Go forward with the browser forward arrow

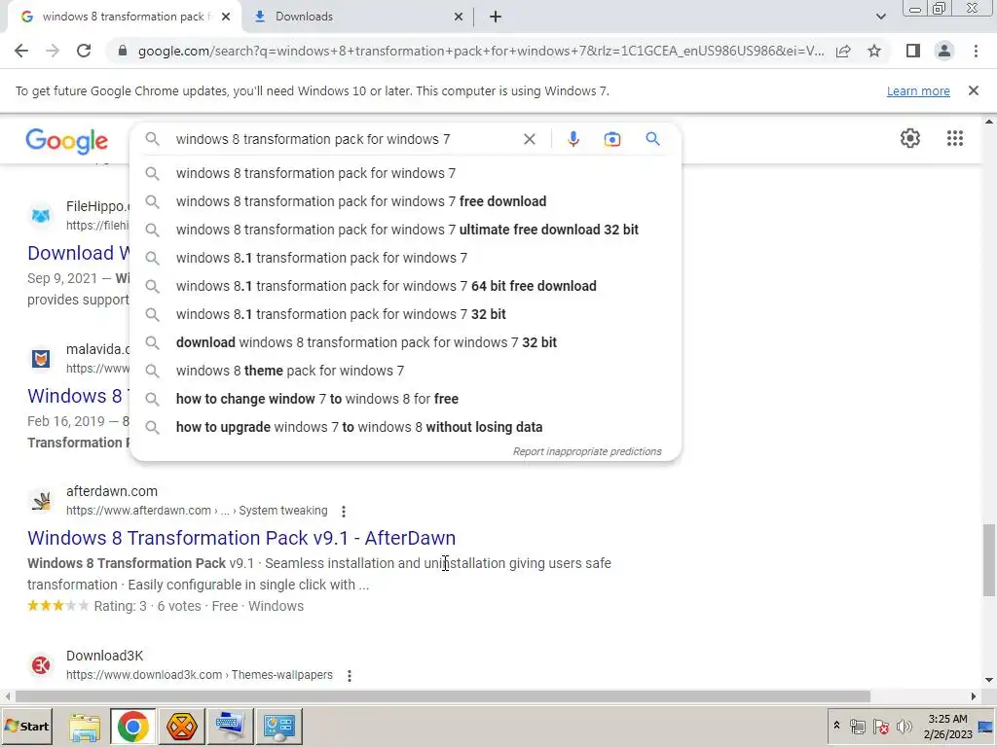[53, 51]
